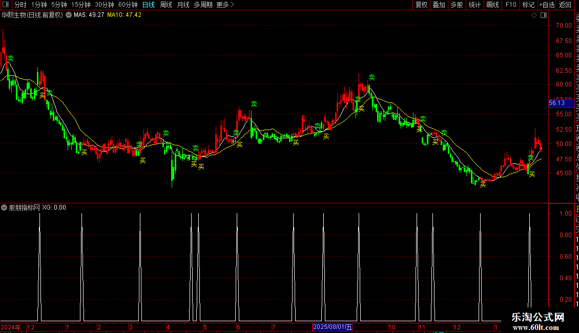The image size is (579, 333).
Task: Open F10 company information
Action: tap(511, 5)
